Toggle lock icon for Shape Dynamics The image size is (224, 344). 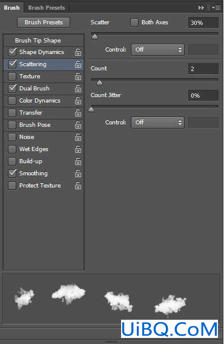[x=78, y=52]
